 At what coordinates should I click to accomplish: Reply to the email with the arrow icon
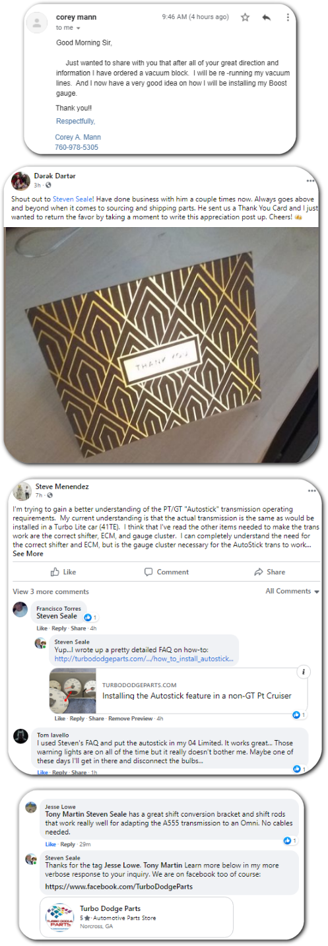(x=267, y=17)
